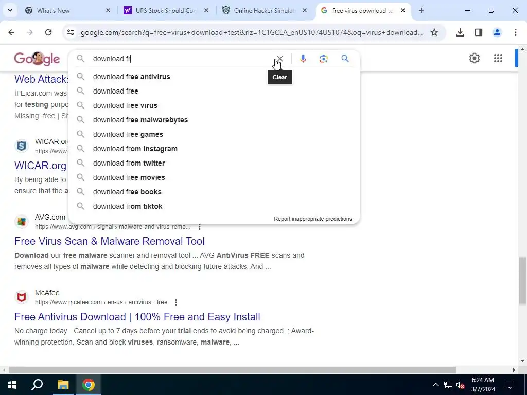Click scrollbar right arrow at bottom
The width and height of the screenshot is (527, 395).
(x=514, y=370)
